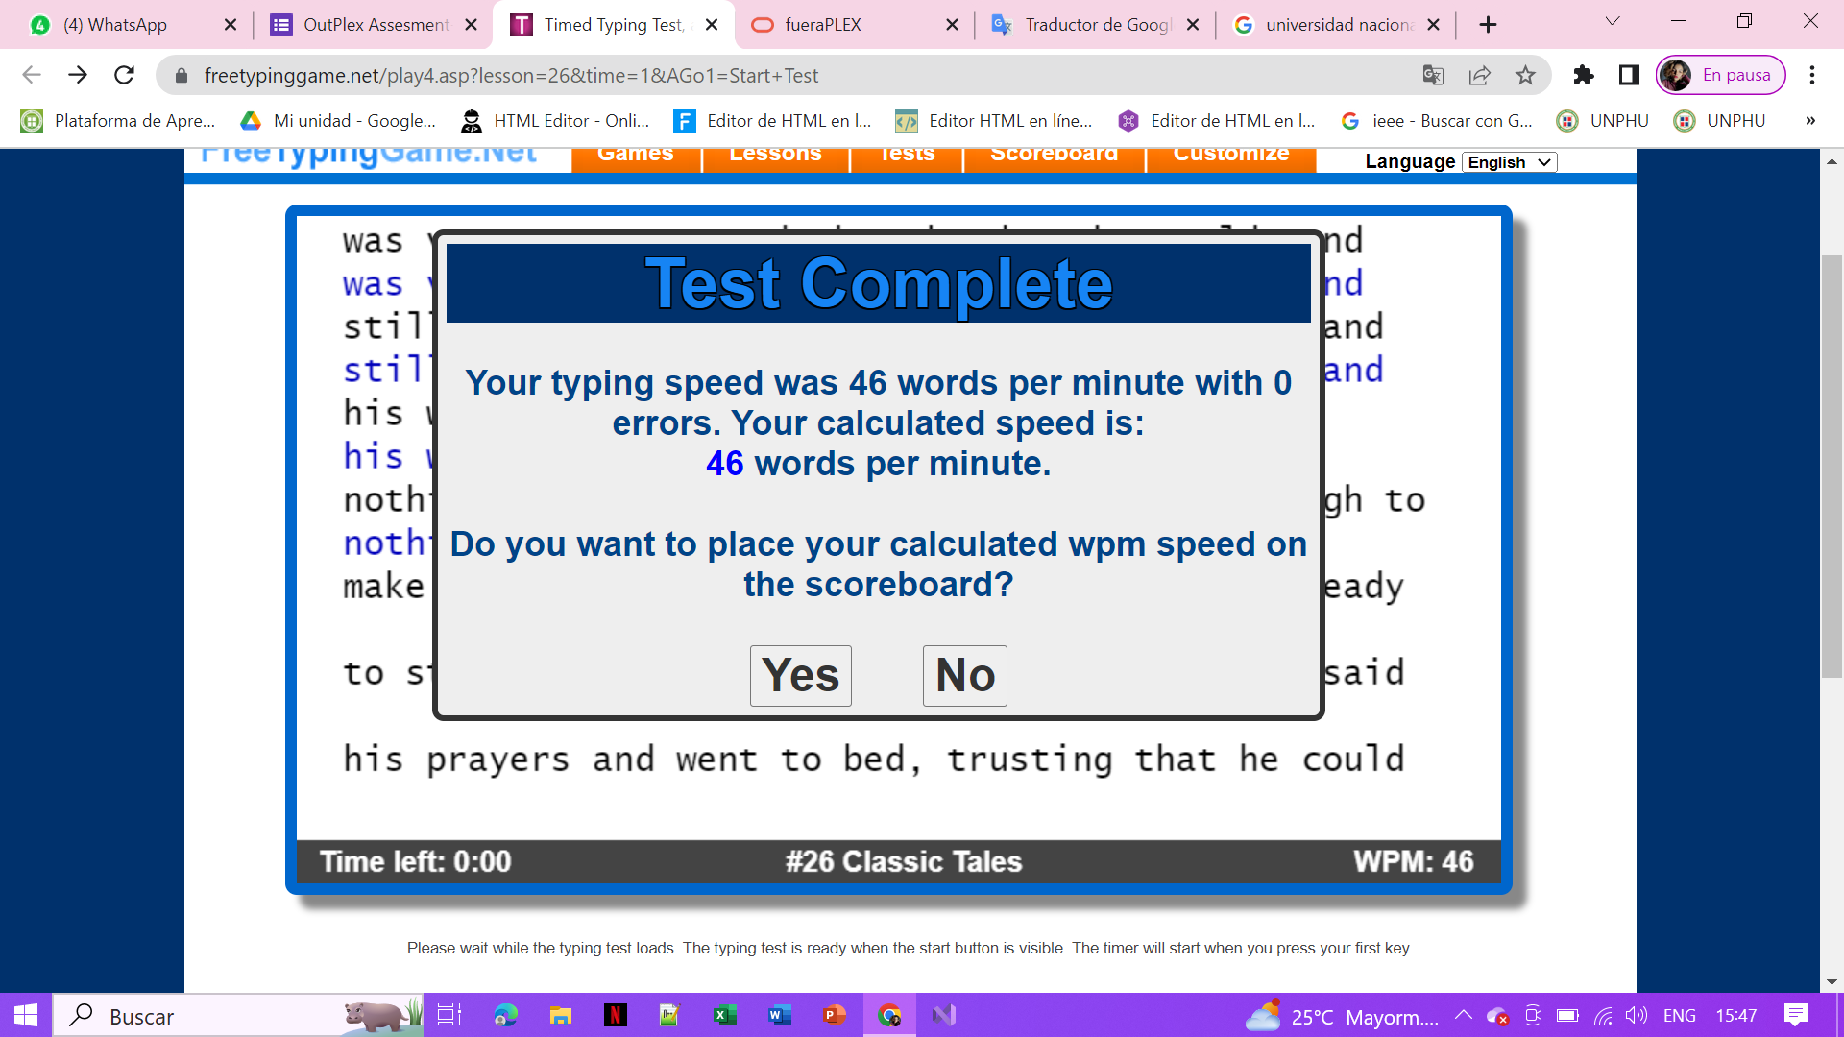Open the Windows Start menu
Screen dimensions: 1844x1037
tap(26, 1015)
